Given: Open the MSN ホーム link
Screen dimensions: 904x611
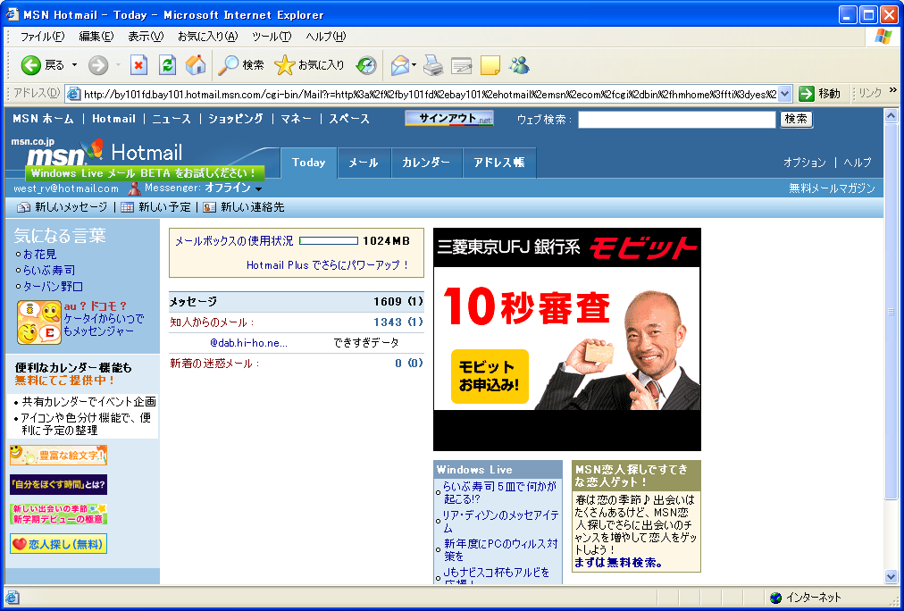Looking at the screenshot, I should coord(43,119).
